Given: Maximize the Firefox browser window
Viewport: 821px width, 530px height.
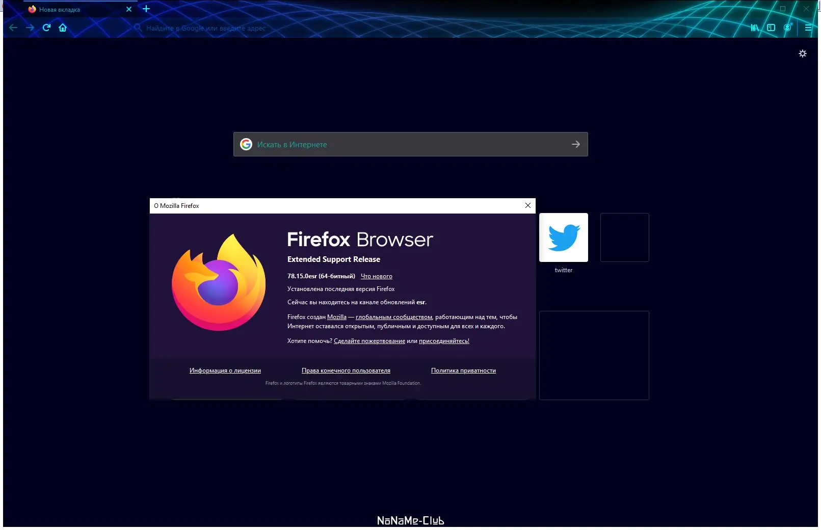Looking at the screenshot, I should point(783,9).
